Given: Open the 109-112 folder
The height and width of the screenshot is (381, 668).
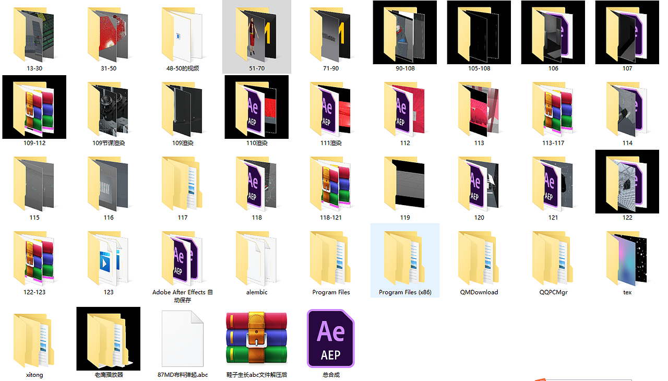Looking at the screenshot, I should pyautogui.click(x=34, y=107).
